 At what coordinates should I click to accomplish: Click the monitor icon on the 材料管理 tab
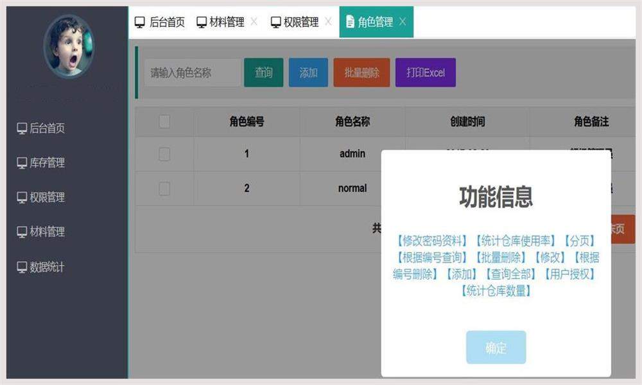201,21
